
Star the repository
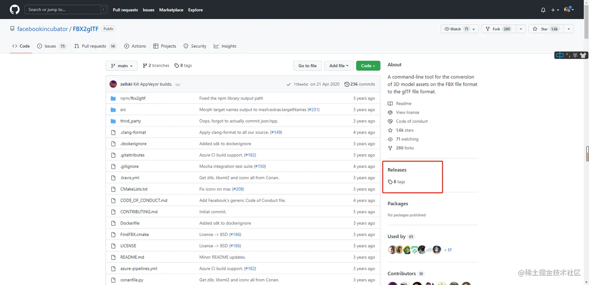tap(546, 29)
